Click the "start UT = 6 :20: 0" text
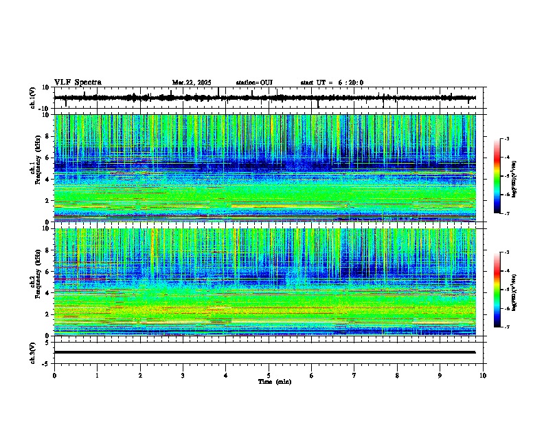The image size is (544, 421). (332, 83)
